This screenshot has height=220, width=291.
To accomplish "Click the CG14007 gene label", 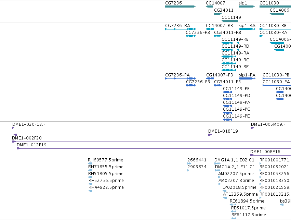I will 215,3.
